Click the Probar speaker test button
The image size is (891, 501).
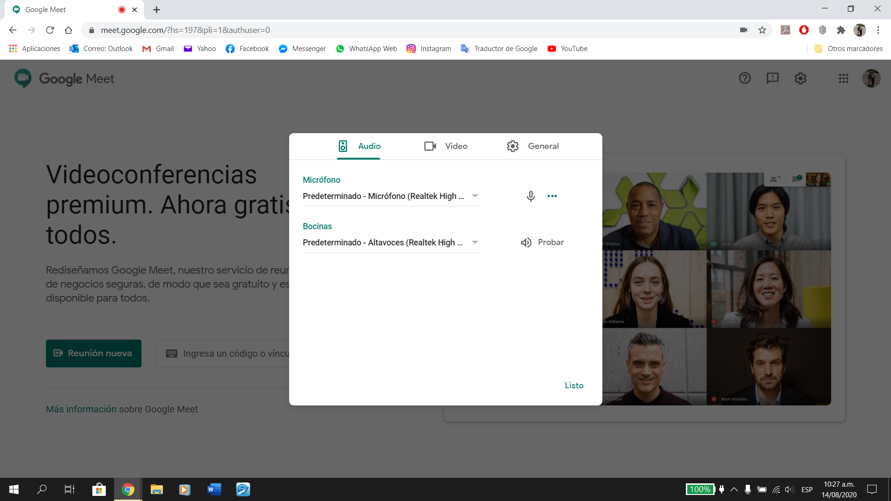(x=542, y=242)
